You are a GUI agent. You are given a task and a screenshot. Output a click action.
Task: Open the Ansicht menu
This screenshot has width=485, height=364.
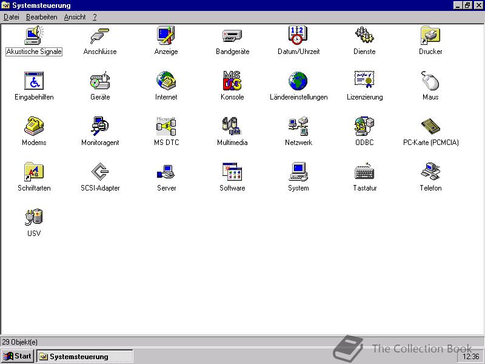pyautogui.click(x=75, y=17)
